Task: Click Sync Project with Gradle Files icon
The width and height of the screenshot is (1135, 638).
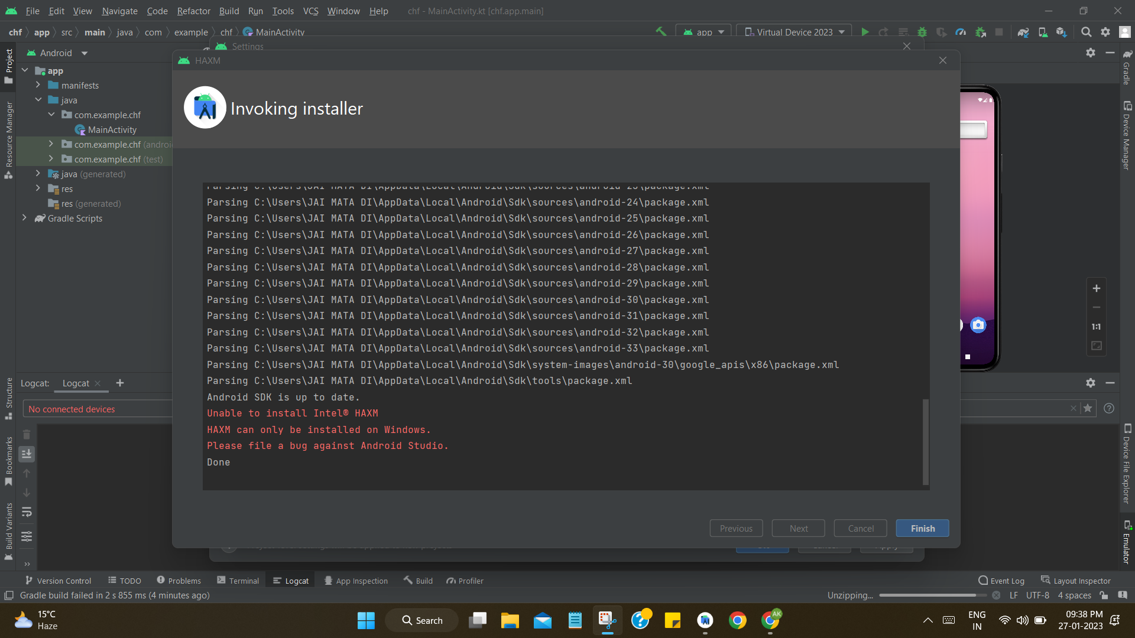Action: click(x=1023, y=32)
